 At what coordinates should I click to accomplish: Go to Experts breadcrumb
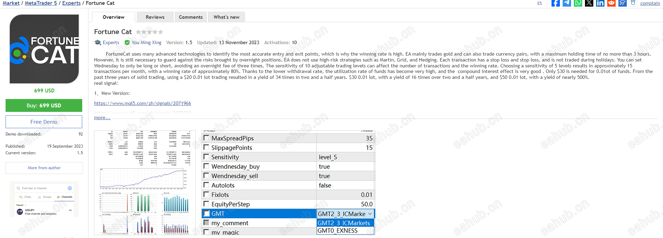tap(71, 3)
